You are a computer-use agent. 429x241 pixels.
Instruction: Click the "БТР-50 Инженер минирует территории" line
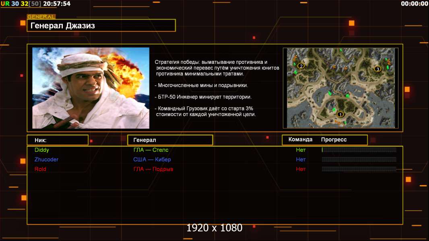tap(203, 97)
